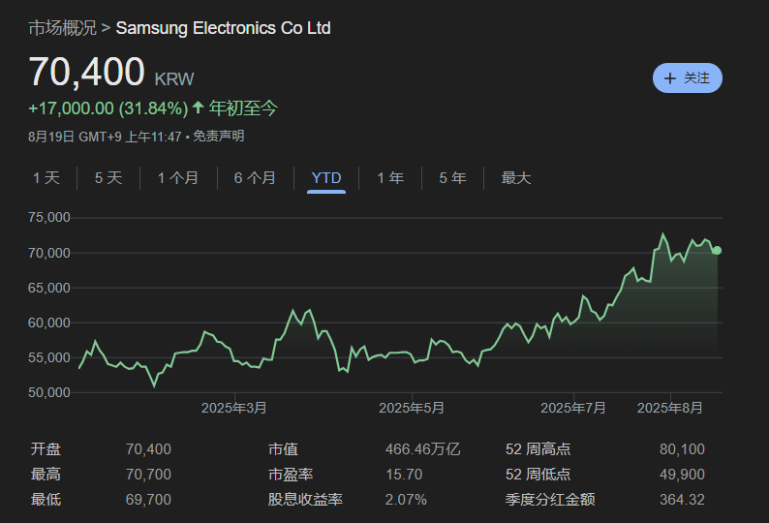Select the 5 天 range tab
This screenshot has width=769, height=523.
(x=108, y=177)
